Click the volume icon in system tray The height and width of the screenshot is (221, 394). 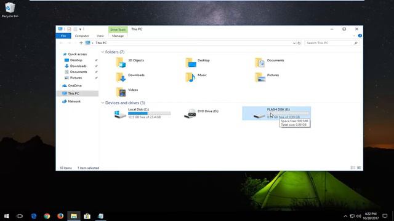click(358, 216)
